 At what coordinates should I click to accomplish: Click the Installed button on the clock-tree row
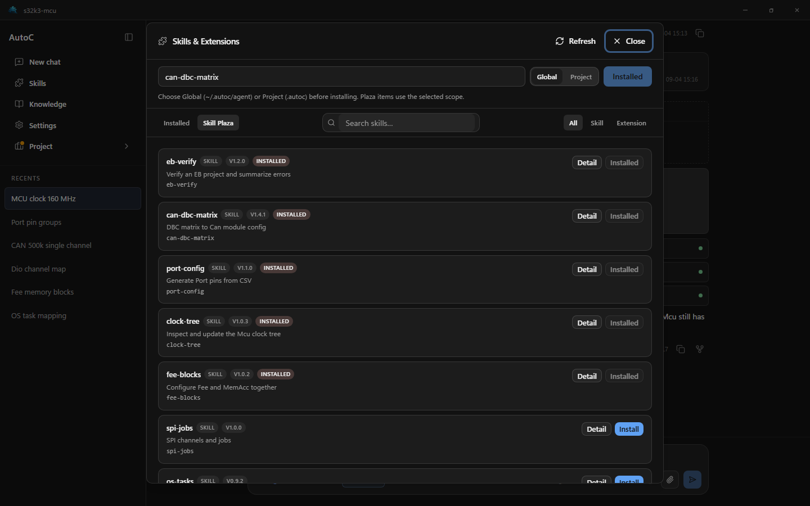(x=624, y=323)
